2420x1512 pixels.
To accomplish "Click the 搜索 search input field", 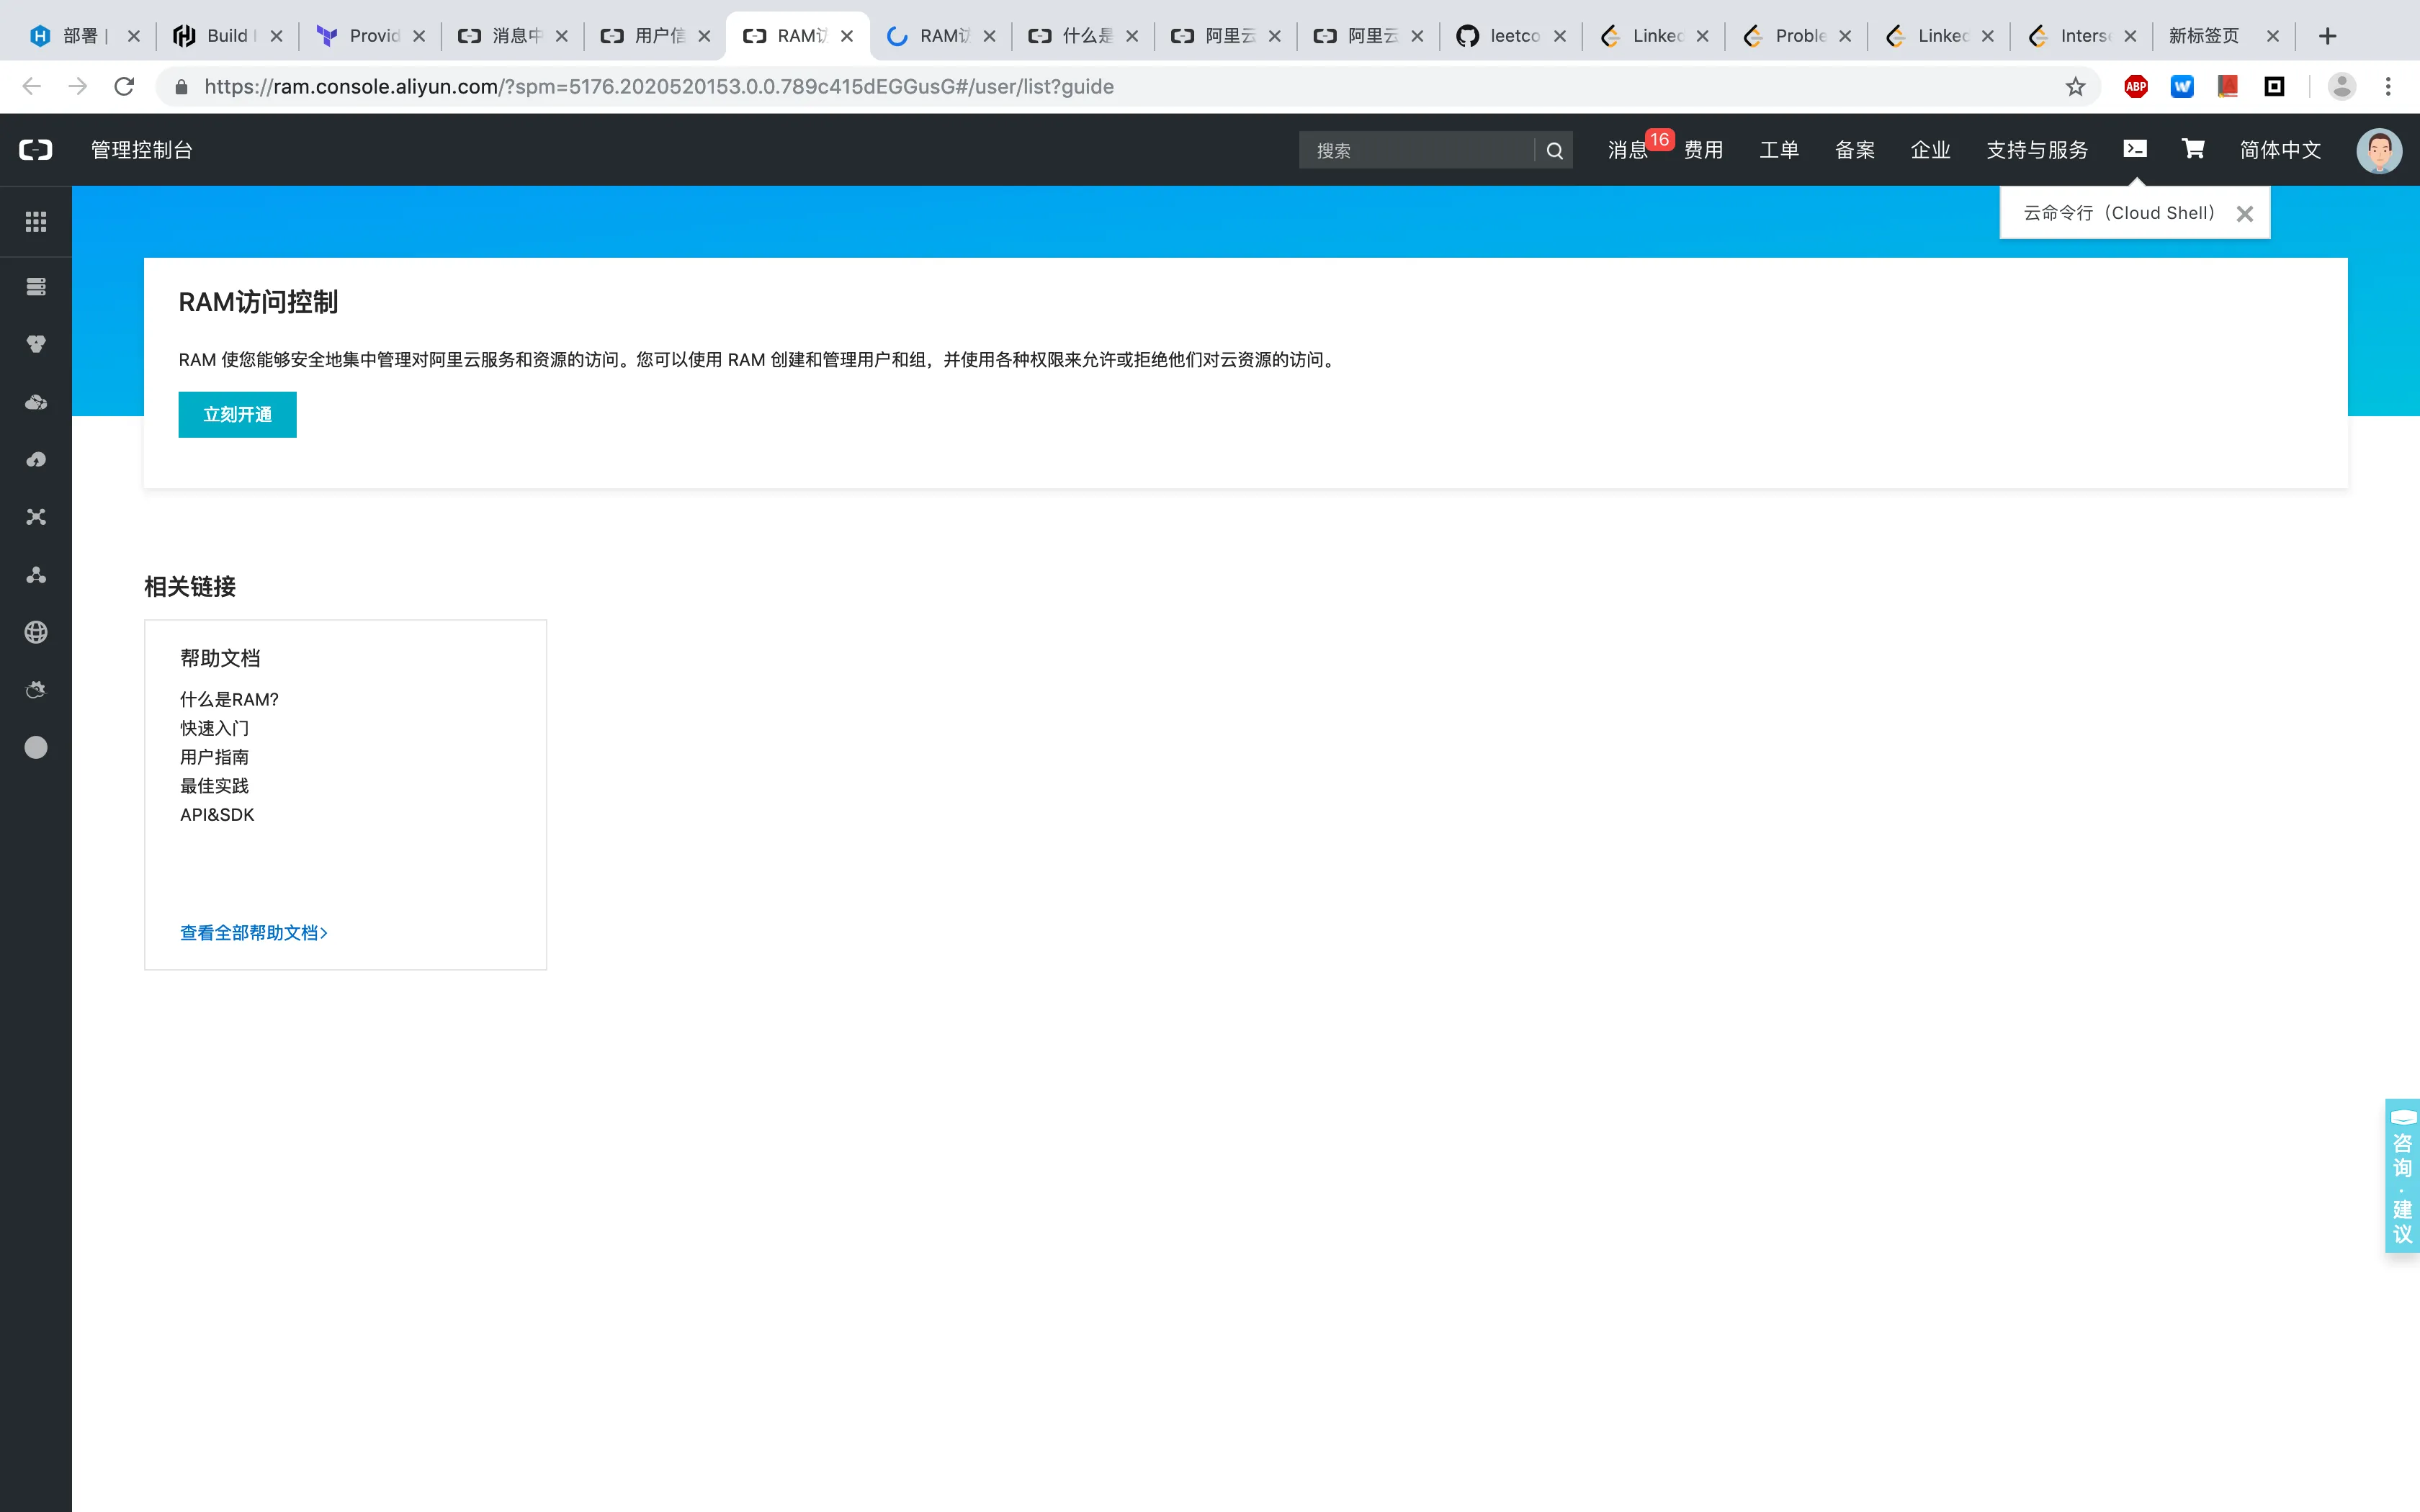I will click(x=1416, y=150).
